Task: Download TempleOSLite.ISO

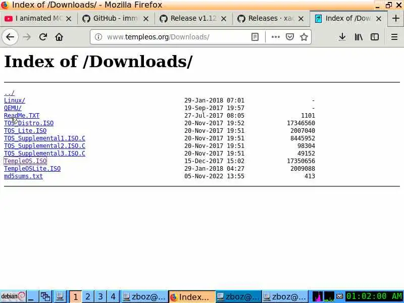Action: click(x=32, y=169)
